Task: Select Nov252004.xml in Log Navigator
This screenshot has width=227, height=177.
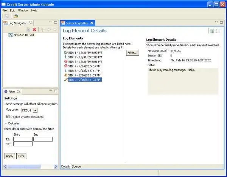Action: 24,35
